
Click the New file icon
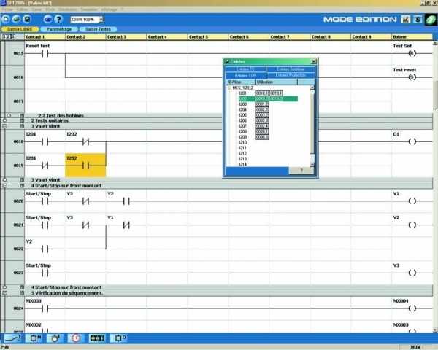[6, 18]
